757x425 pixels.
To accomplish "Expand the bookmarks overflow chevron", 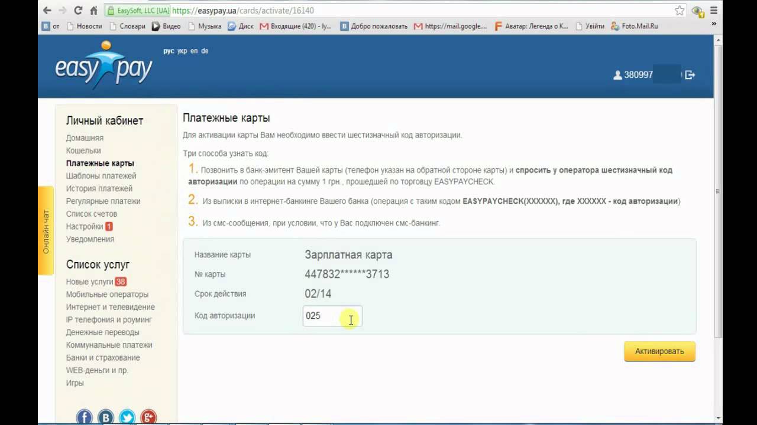I will (x=714, y=24).
